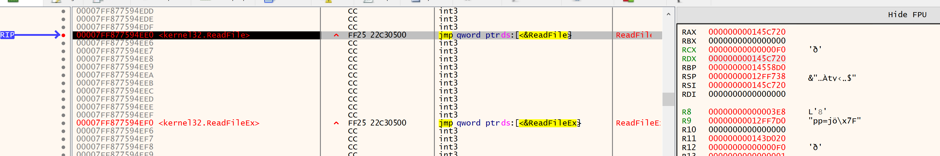Viewport: 940px width, 156px height.
Task: Click the R8 register name
Action: pyautogui.click(x=687, y=112)
